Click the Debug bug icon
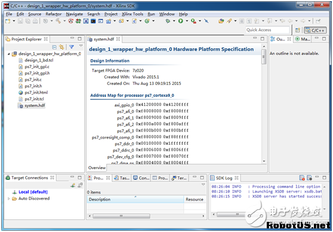 [x=168, y=21]
